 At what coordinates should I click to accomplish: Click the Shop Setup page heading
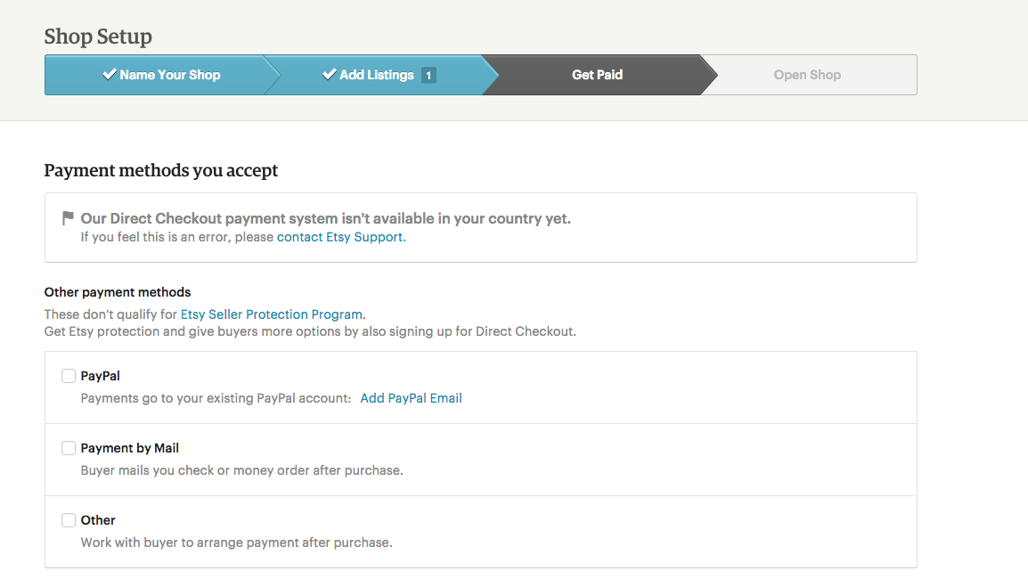98,36
